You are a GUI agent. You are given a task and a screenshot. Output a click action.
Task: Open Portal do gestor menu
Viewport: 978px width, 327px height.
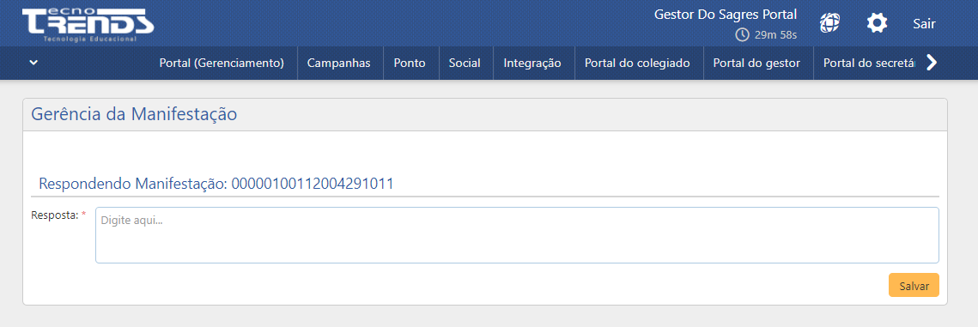click(x=756, y=63)
